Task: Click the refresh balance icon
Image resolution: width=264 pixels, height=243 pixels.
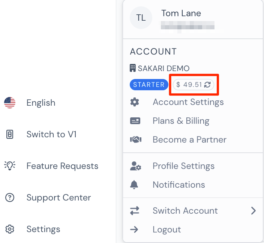Action: point(207,85)
